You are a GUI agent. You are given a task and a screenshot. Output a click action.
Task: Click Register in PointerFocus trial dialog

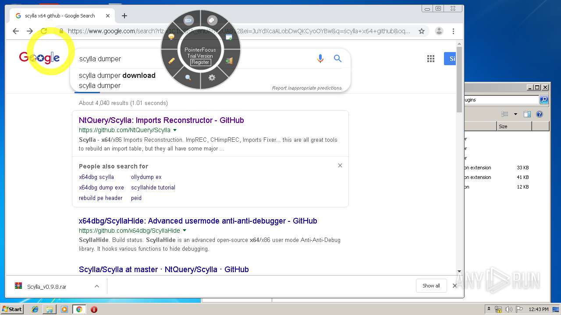point(200,62)
